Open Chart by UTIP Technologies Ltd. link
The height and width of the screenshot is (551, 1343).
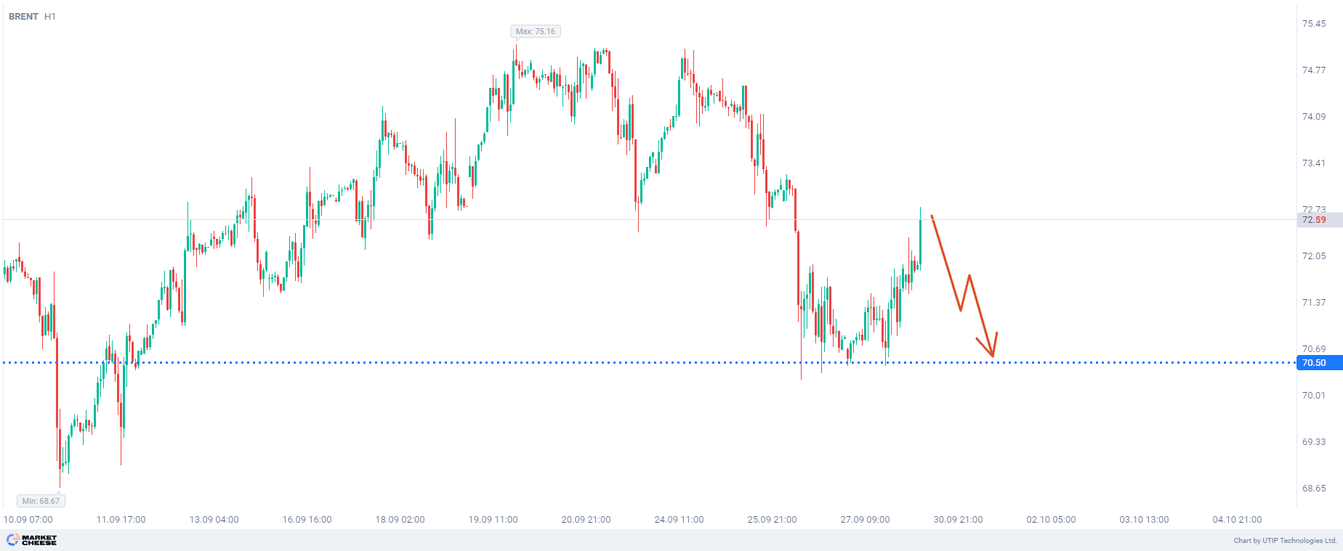click(x=1285, y=540)
